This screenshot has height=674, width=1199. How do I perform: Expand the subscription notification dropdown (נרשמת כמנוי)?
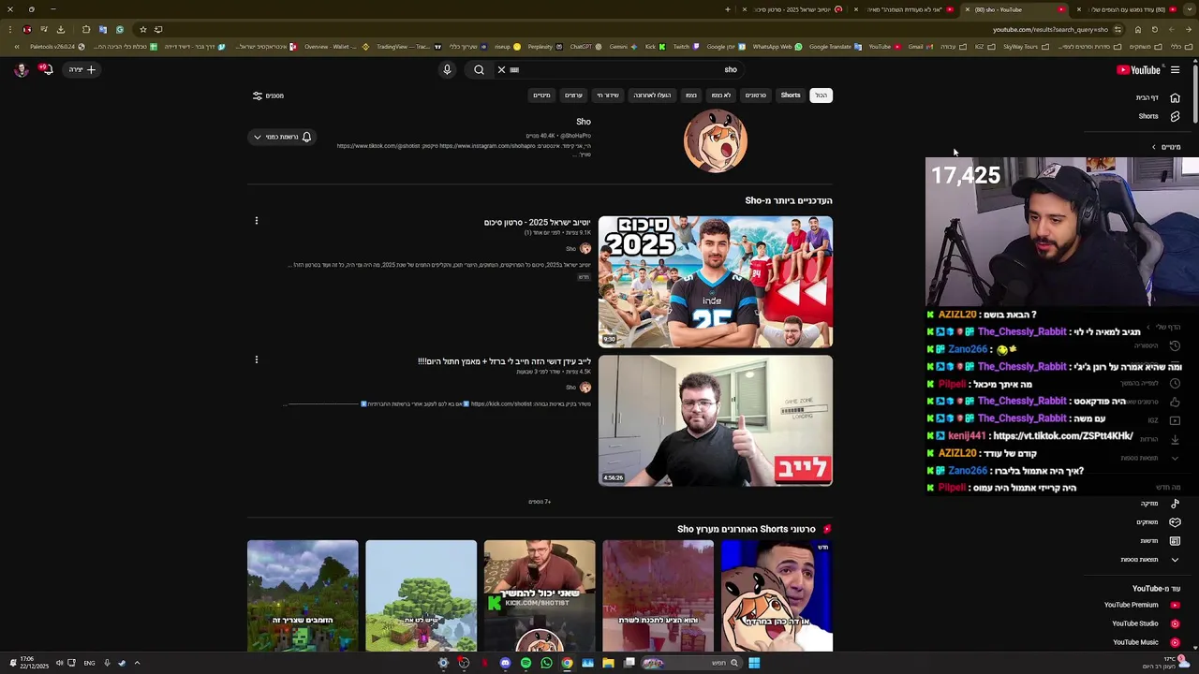tap(281, 138)
